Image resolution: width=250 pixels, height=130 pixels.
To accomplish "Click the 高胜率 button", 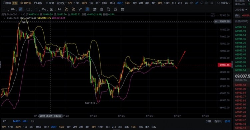I will pos(26,3).
